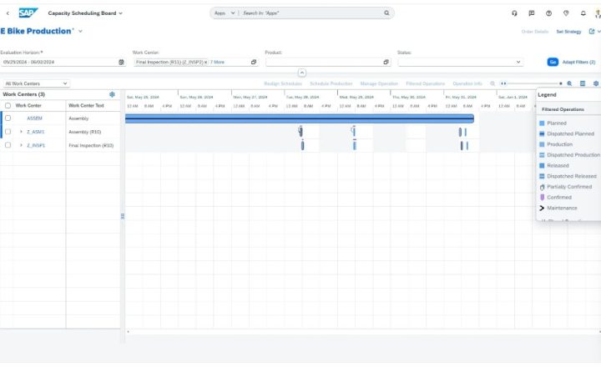Collapse the filter header bar

tap(302, 73)
